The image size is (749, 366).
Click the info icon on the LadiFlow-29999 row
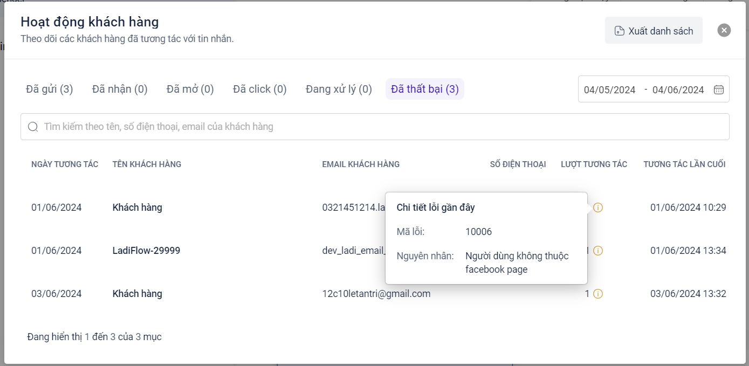coord(597,251)
